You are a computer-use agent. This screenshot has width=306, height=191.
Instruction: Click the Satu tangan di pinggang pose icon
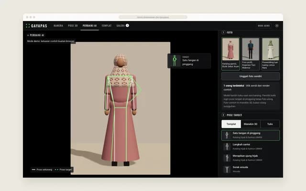point(227,135)
